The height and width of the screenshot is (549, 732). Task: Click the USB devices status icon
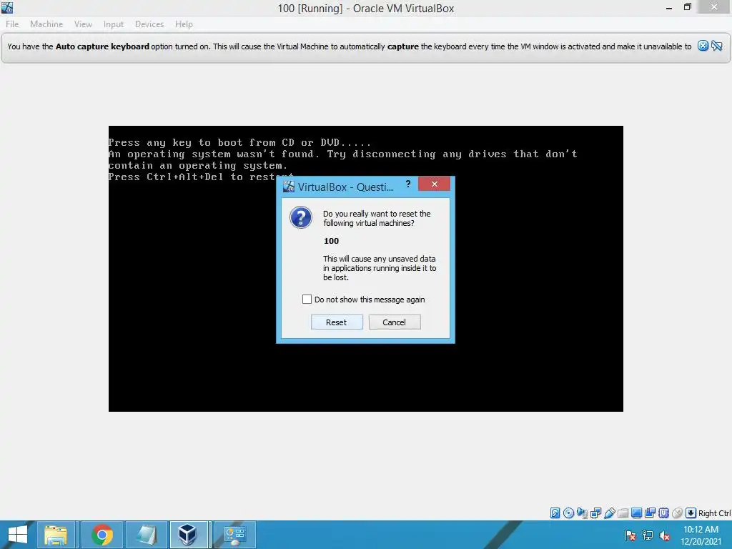point(609,513)
